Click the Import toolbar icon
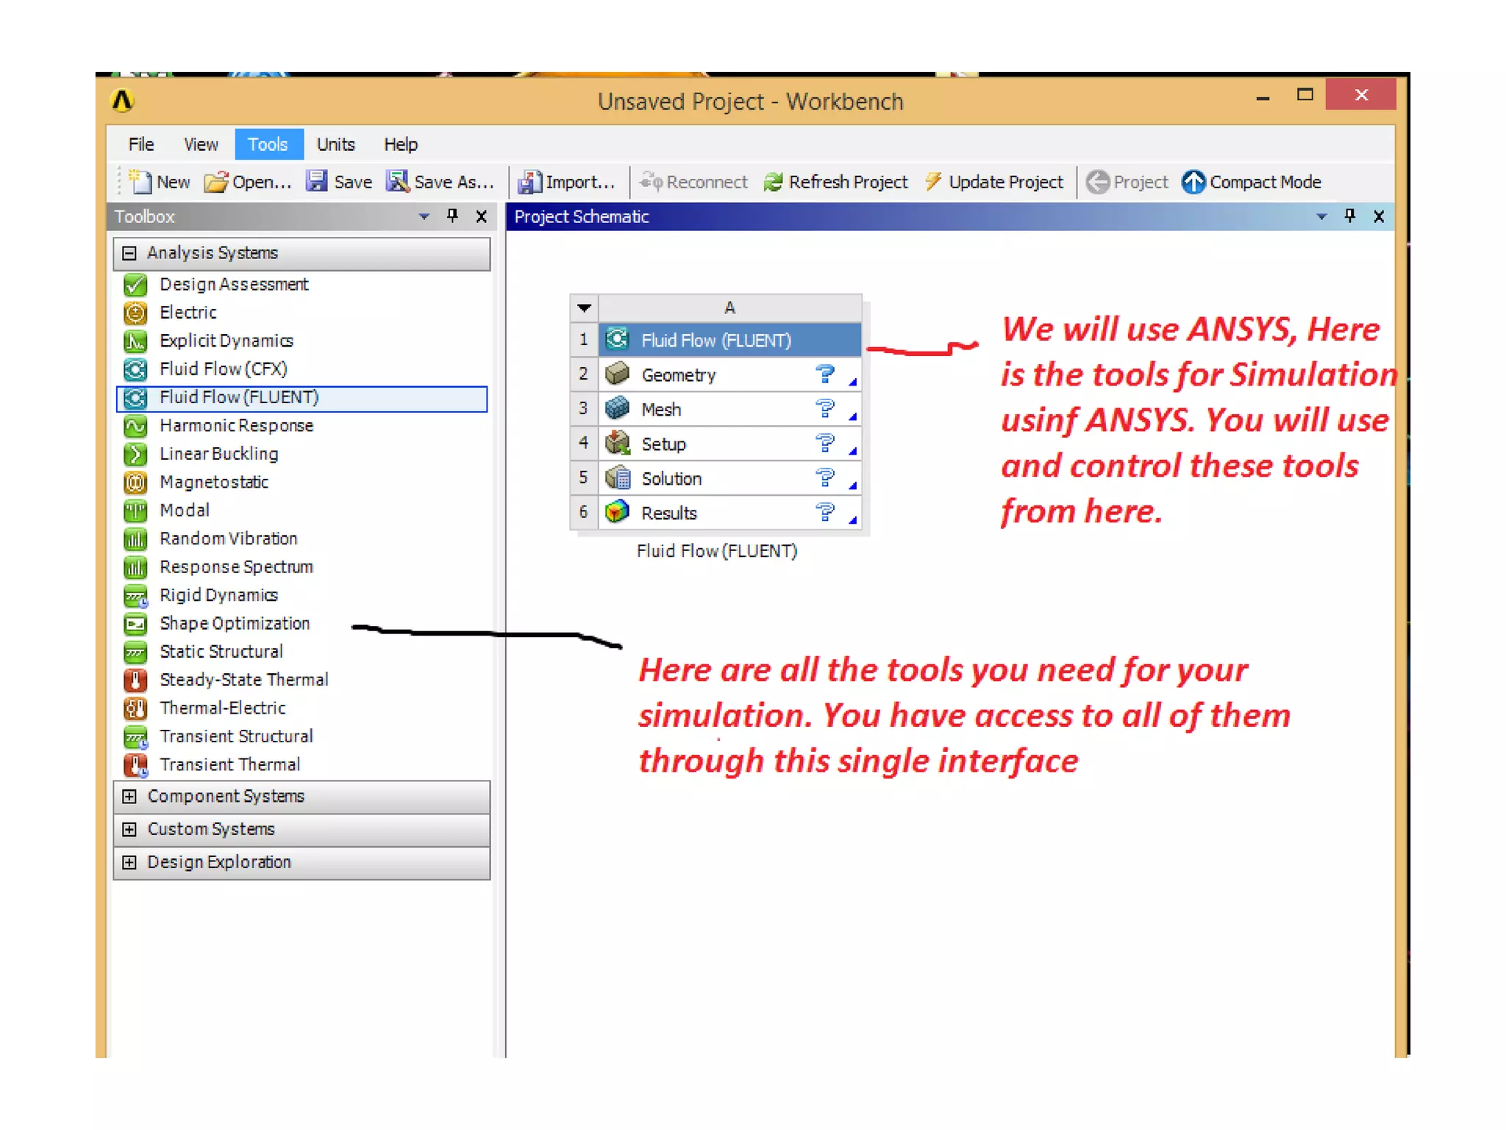This screenshot has height=1130, width=1506. tap(529, 182)
